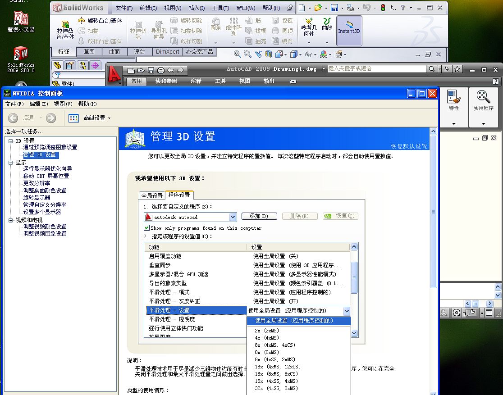
Task: Choose 使用全局设置 (应用程序控制的) in the list
Action: (x=299, y=321)
